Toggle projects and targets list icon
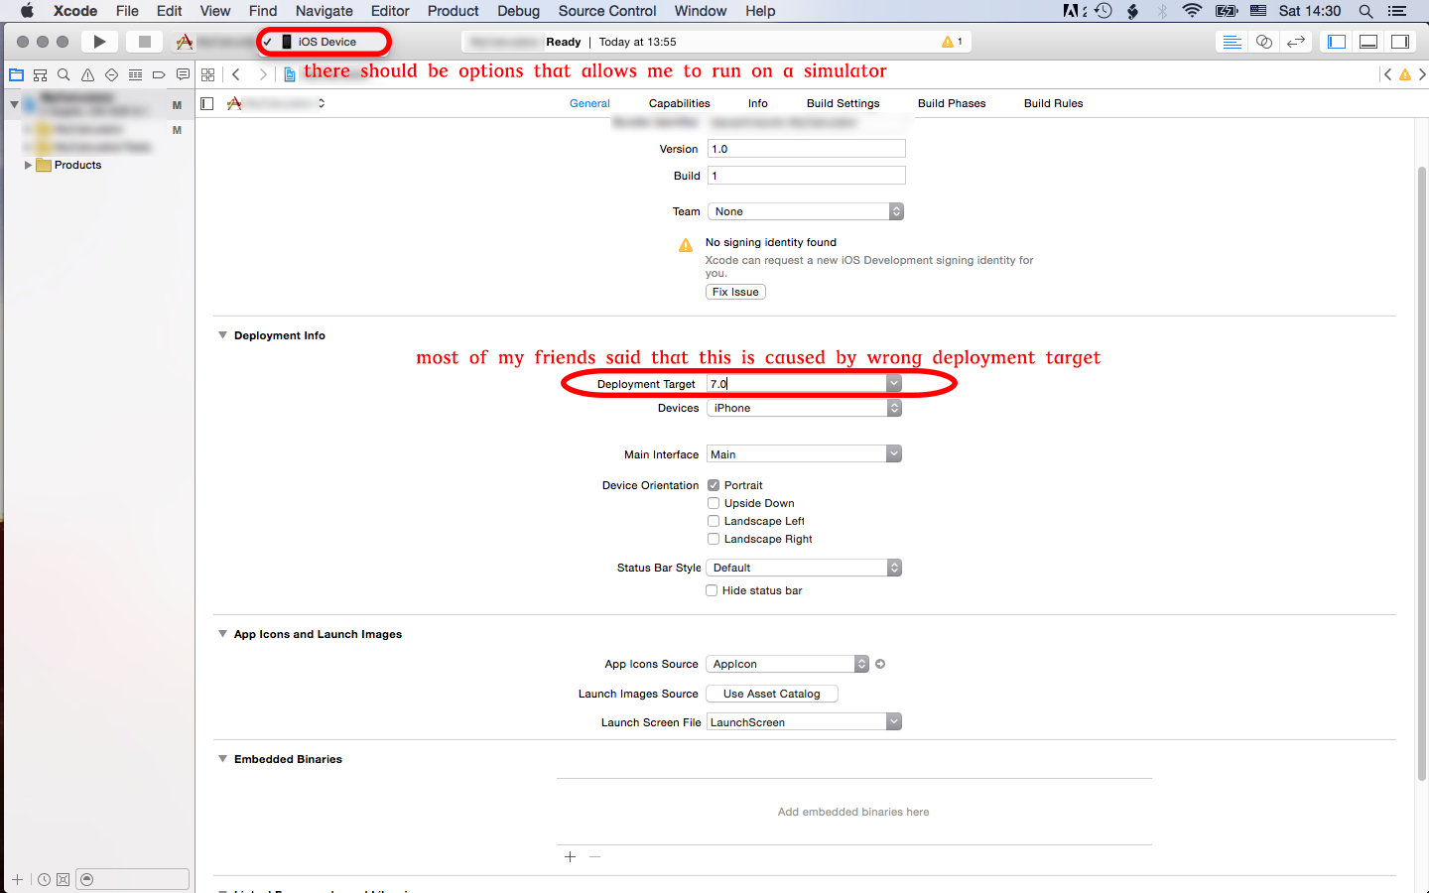The width and height of the screenshot is (1429, 893). (206, 103)
